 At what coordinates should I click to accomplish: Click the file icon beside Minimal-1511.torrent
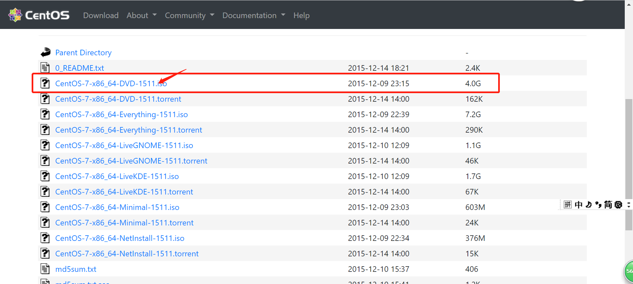pyautogui.click(x=45, y=222)
